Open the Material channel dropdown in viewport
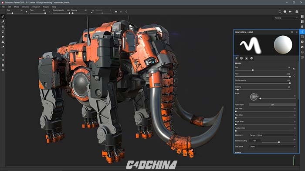This screenshot has width=305, height=171. (x=286, y=18)
